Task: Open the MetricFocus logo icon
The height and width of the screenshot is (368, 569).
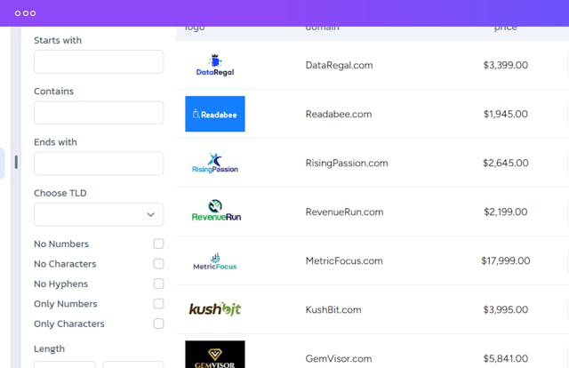Action: tap(214, 261)
